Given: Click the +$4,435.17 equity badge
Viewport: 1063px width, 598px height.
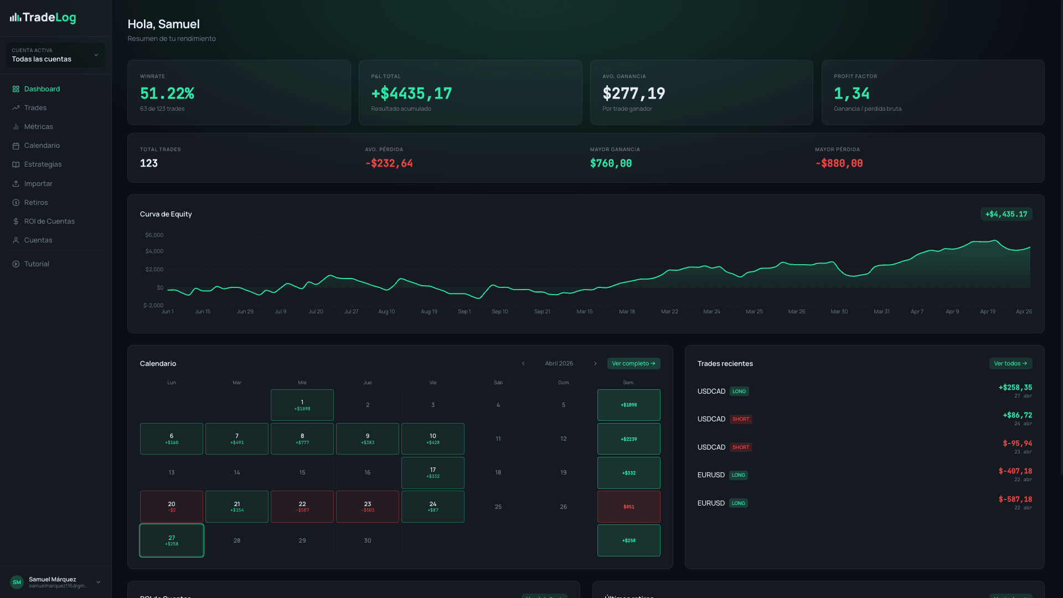Looking at the screenshot, I should (x=1006, y=214).
